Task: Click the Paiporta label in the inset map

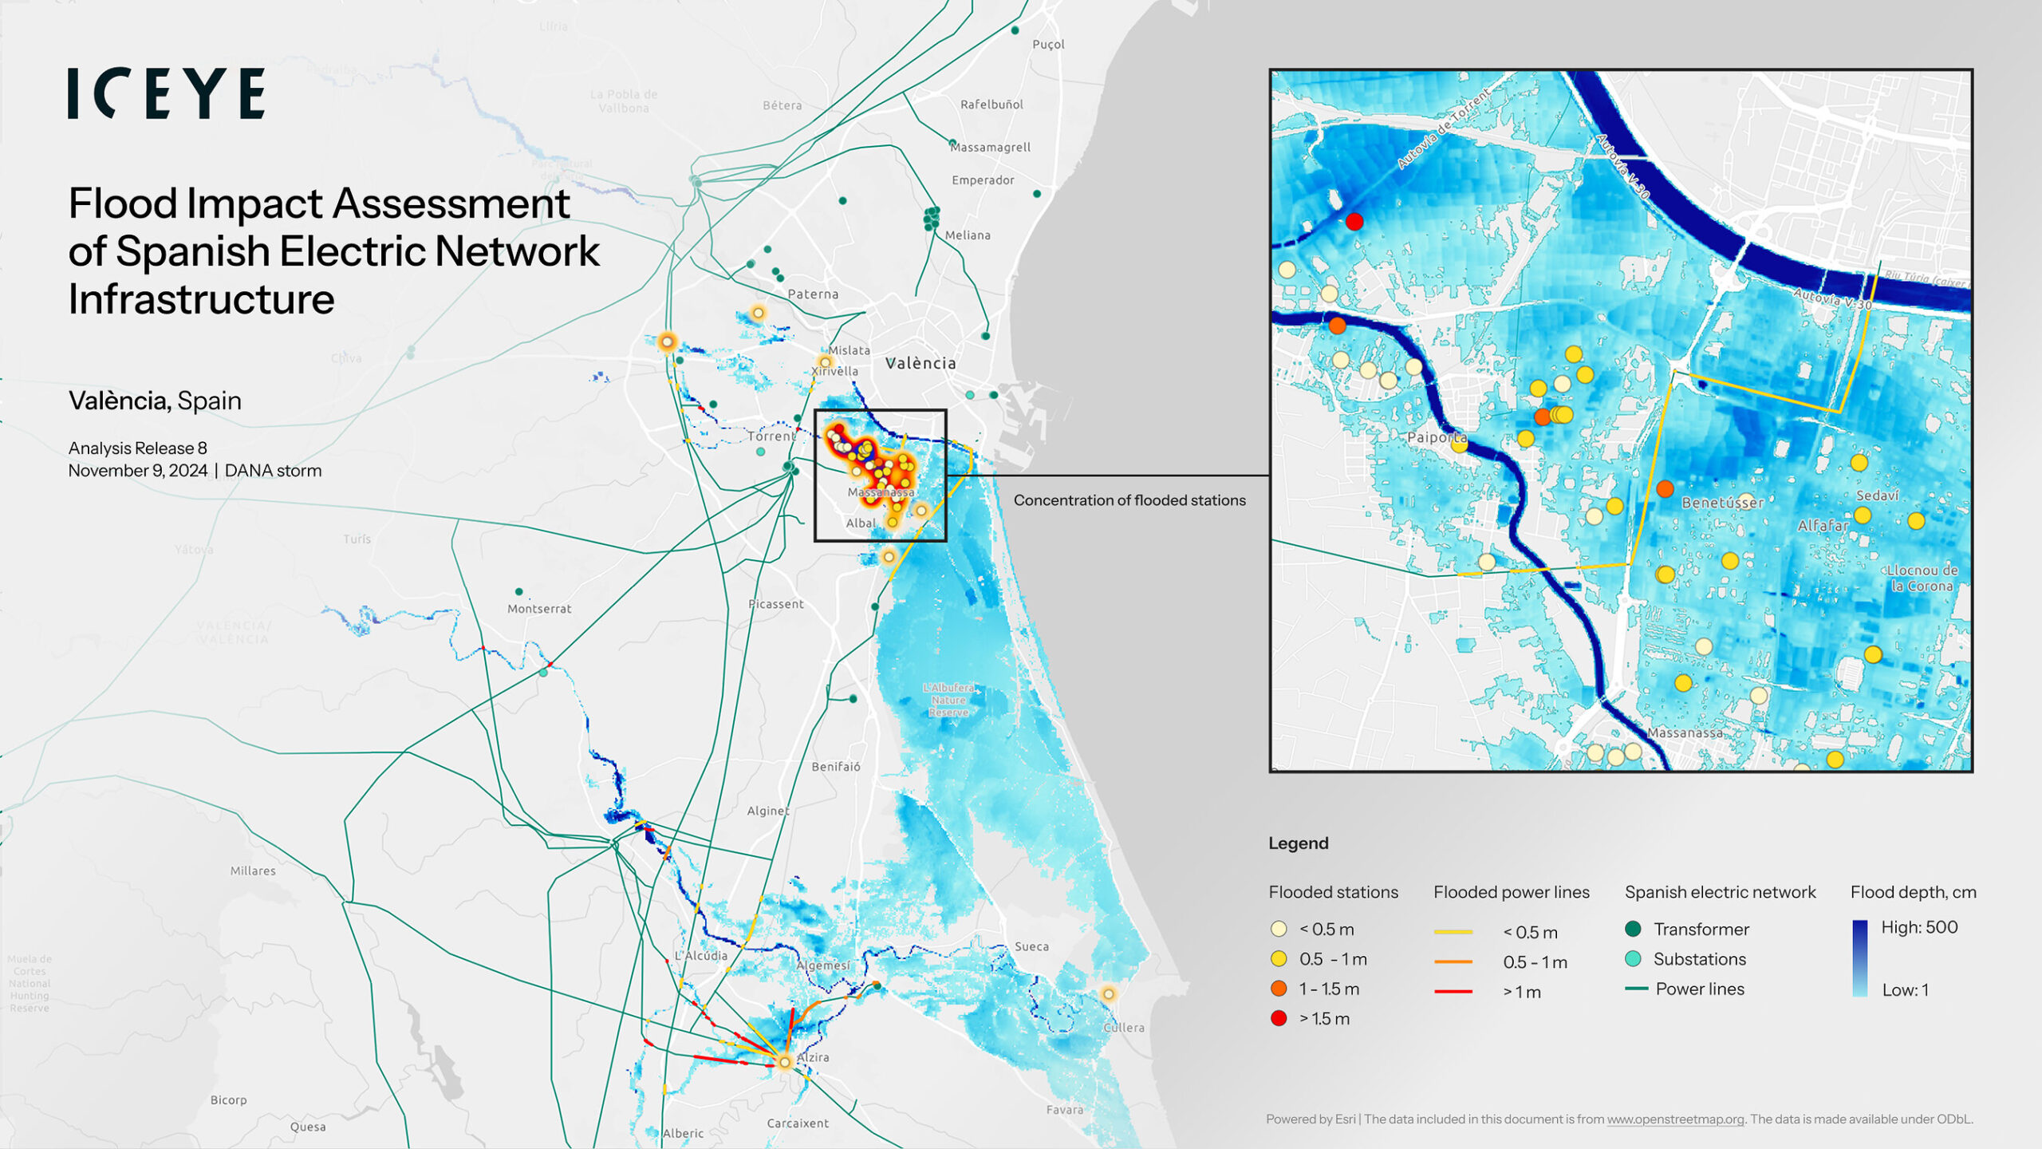Action: [1437, 437]
